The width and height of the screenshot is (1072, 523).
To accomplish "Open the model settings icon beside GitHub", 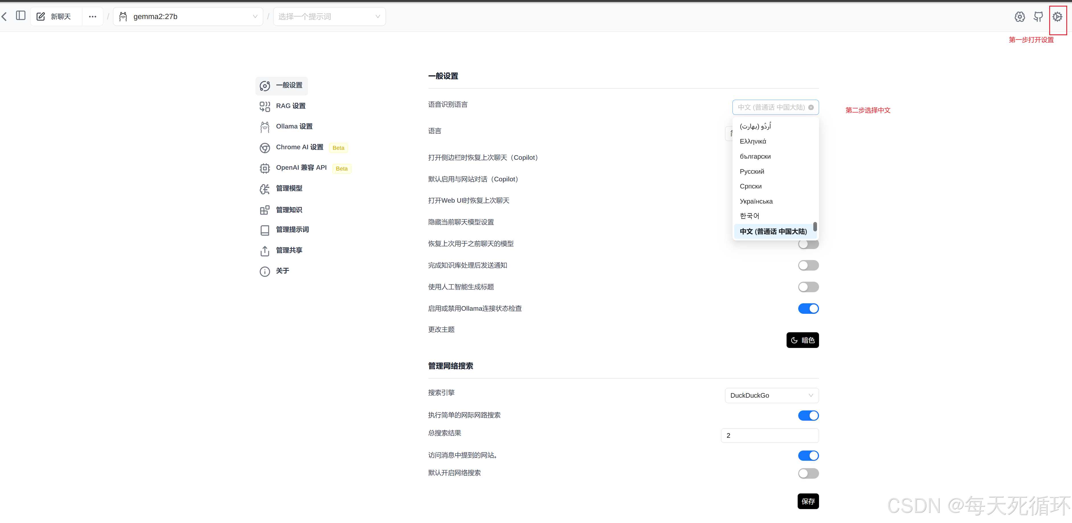I will pyautogui.click(x=1020, y=17).
